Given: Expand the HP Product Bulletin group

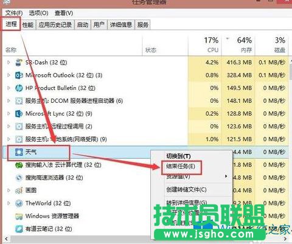Looking at the screenshot, I should 9,88.
